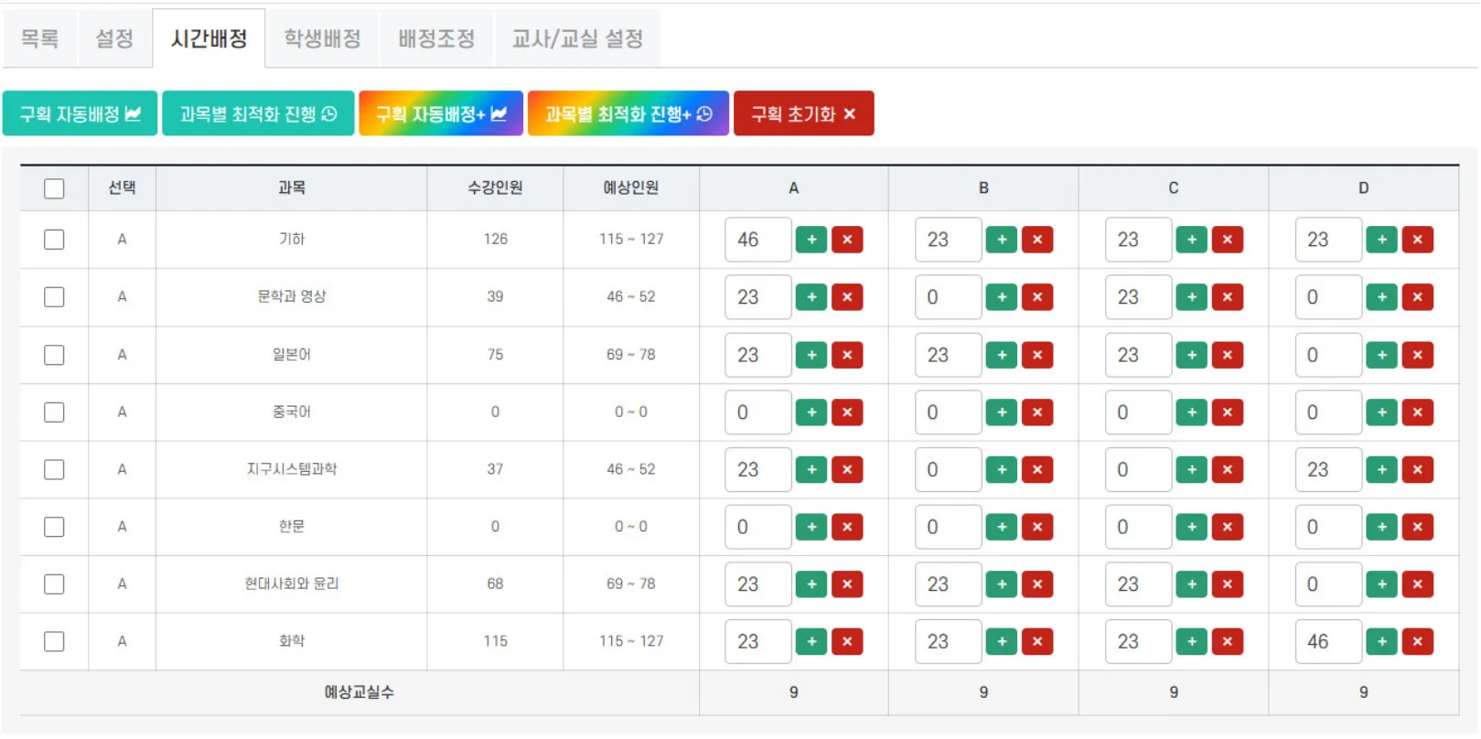Check the 현대사회와 윤리 row checkbox
This screenshot has width=1481, height=739.
coord(54,584)
